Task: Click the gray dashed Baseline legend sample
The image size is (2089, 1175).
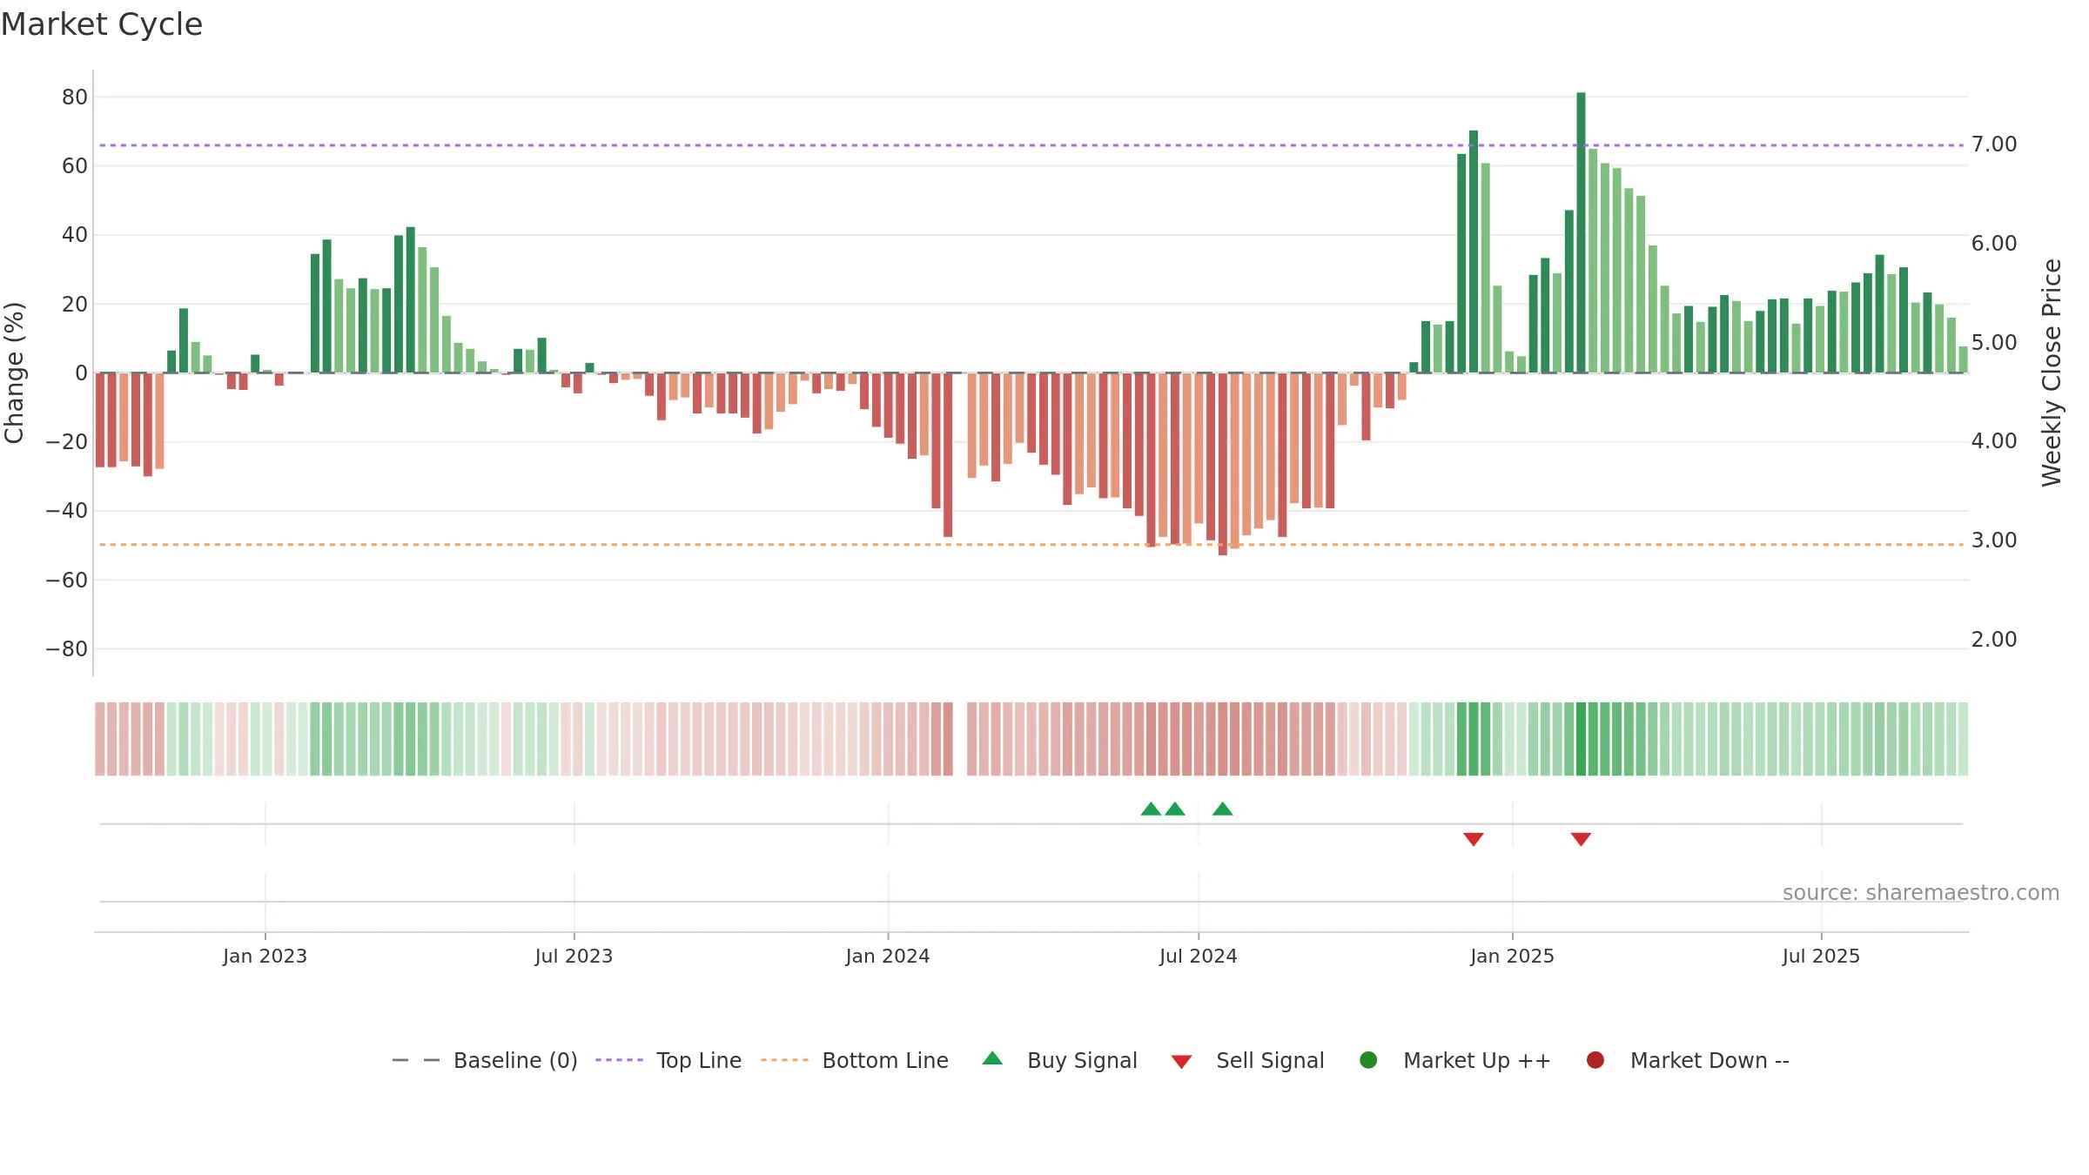Action: coord(416,1060)
